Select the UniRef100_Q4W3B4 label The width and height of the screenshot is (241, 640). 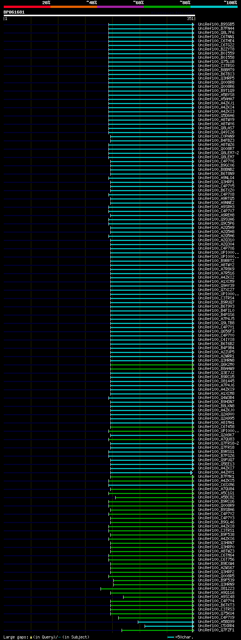216,398
